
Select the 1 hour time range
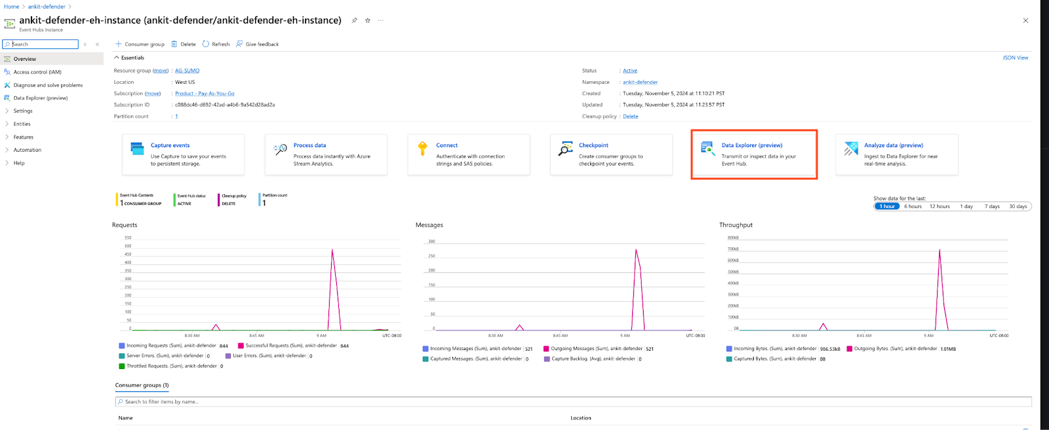point(887,206)
